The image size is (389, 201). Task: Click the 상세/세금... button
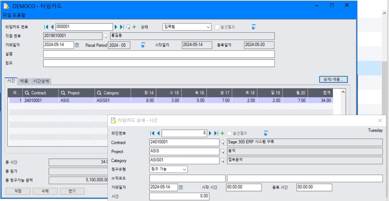click(333, 80)
